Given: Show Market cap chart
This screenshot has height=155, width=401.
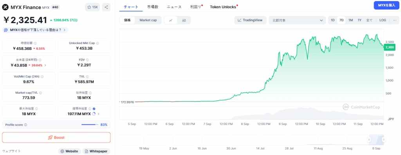Looking at the screenshot, I should (148, 20).
